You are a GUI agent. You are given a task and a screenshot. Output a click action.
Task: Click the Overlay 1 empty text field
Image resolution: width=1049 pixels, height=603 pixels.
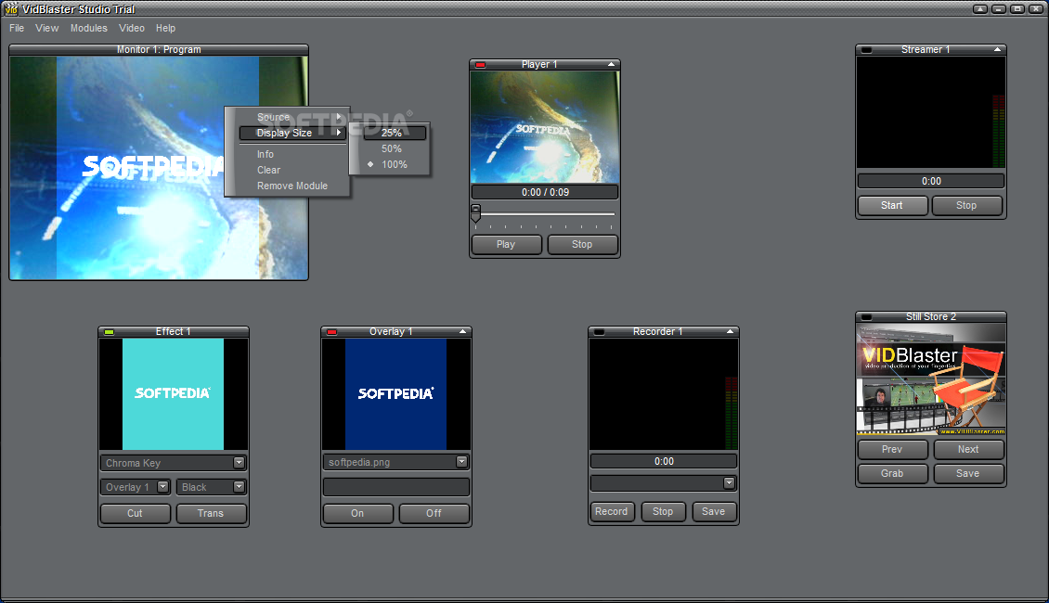click(396, 487)
